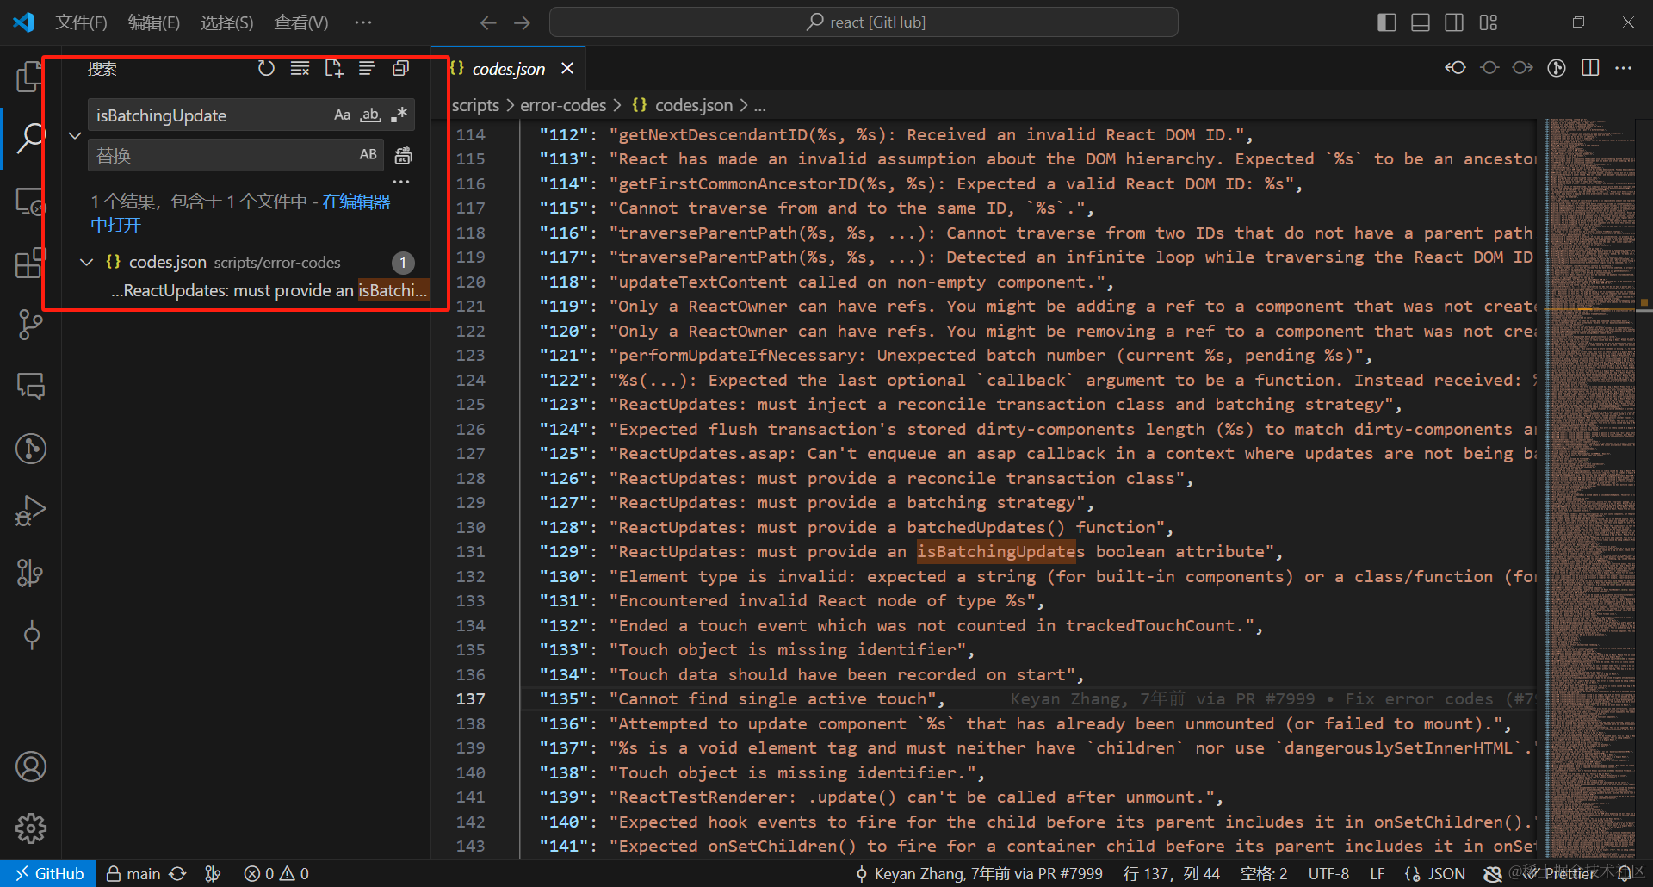Customize the editor layout
The height and width of the screenshot is (887, 1653).
1489,22
